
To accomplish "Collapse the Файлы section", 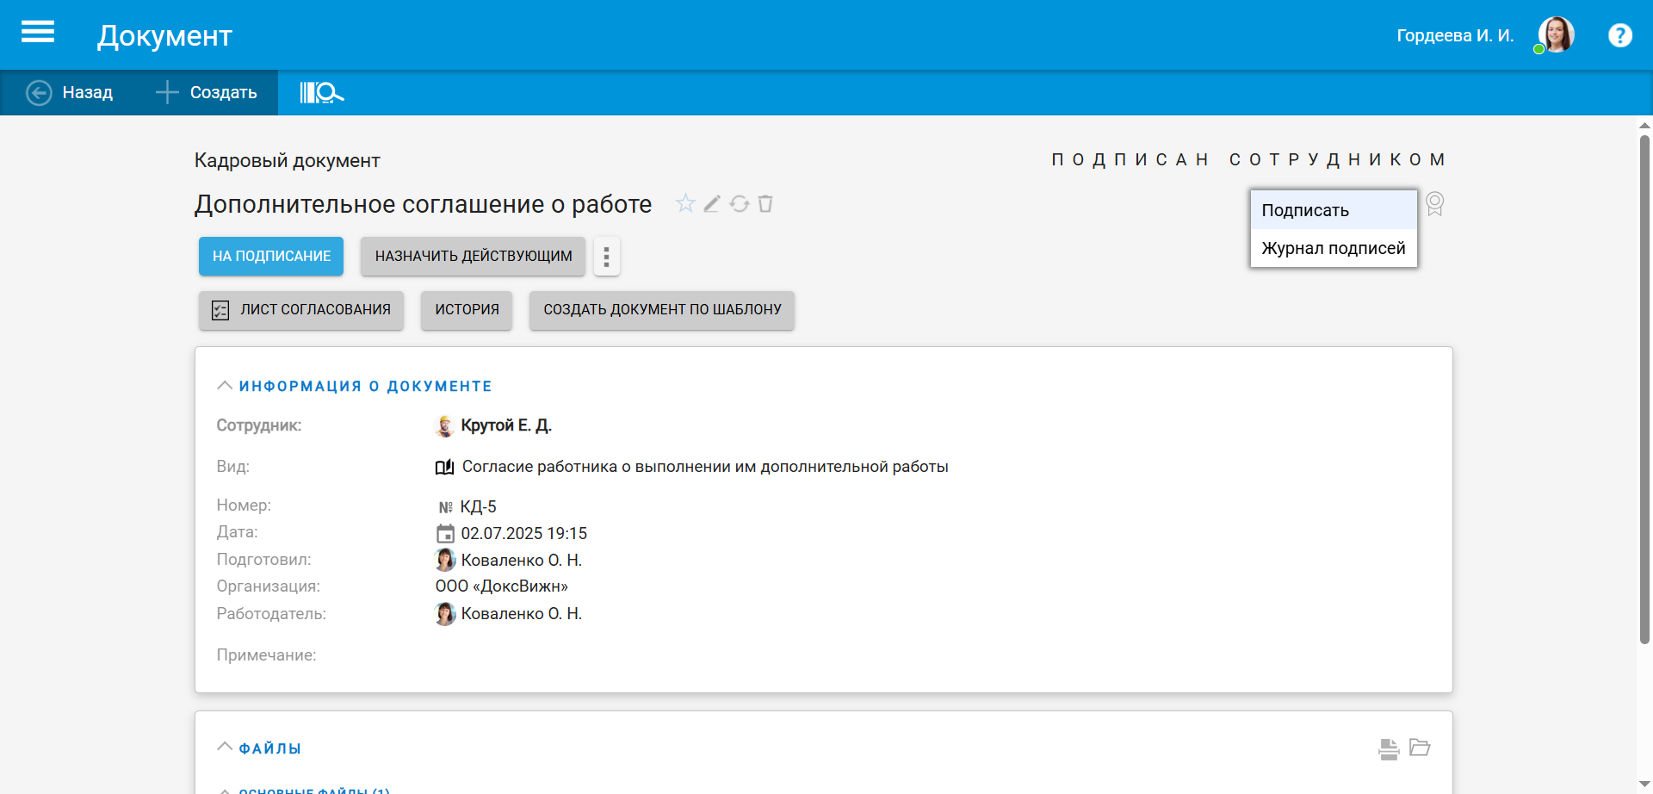I will pos(225,747).
